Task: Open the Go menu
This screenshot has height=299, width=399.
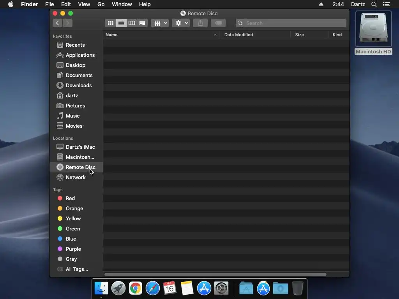Action: 101,4
